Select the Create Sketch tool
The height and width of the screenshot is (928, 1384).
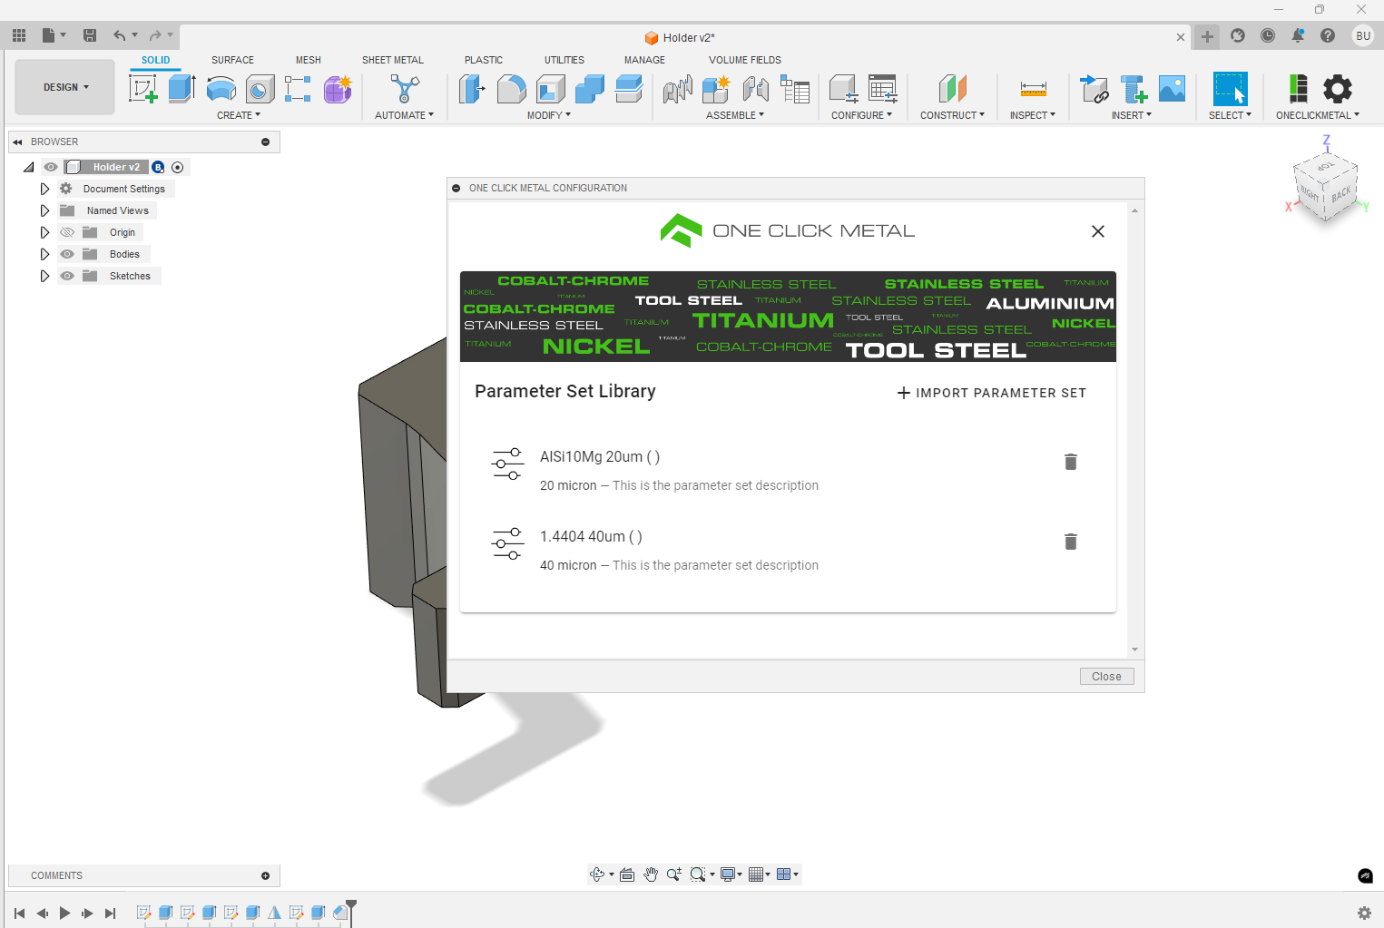click(x=143, y=89)
